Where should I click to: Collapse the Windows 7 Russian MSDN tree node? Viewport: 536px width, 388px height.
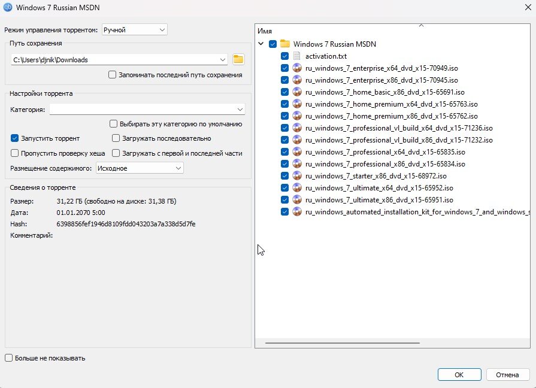click(x=261, y=44)
